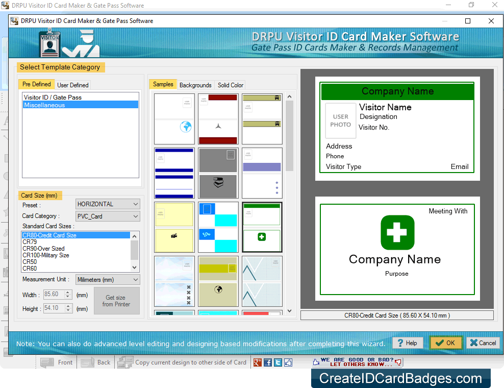Open the Preset dropdown showing HORIZONTAL
504x388 pixels.
click(x=108, y=204)
